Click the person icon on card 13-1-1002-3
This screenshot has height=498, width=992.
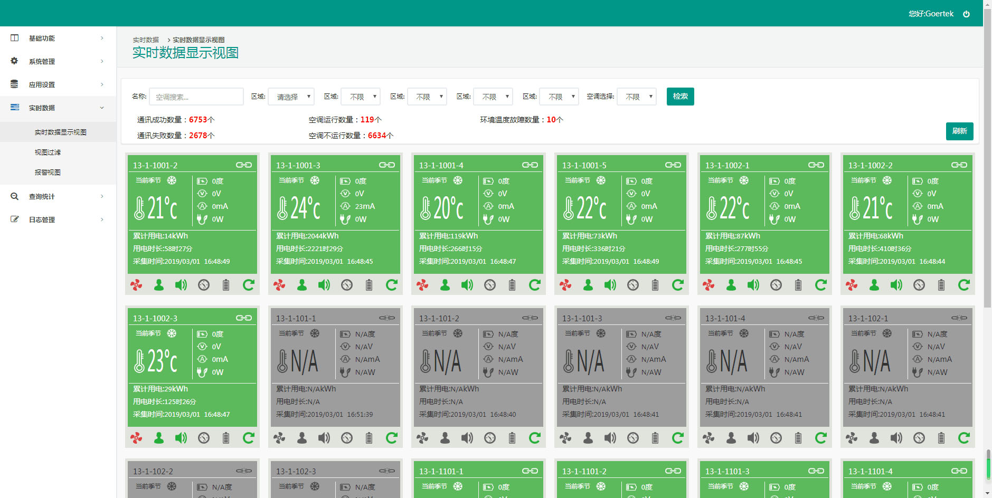[x=158, y=438]
